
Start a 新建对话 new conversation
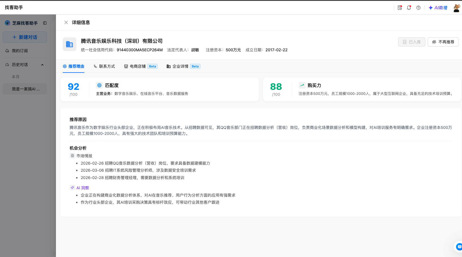click(x=25, y=37)
